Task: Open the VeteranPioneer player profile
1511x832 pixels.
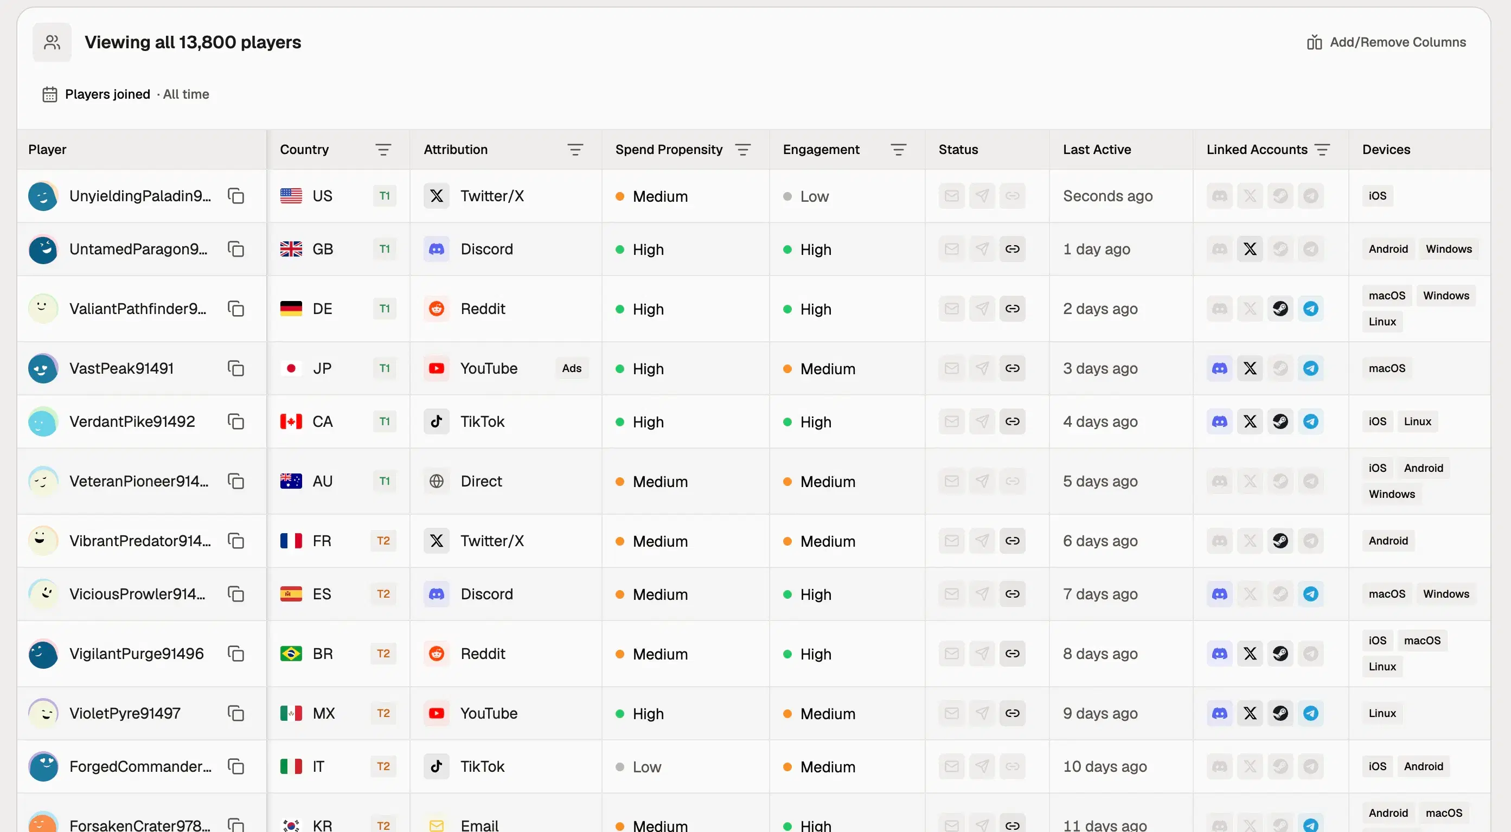Action: click(x=139, y=481)
